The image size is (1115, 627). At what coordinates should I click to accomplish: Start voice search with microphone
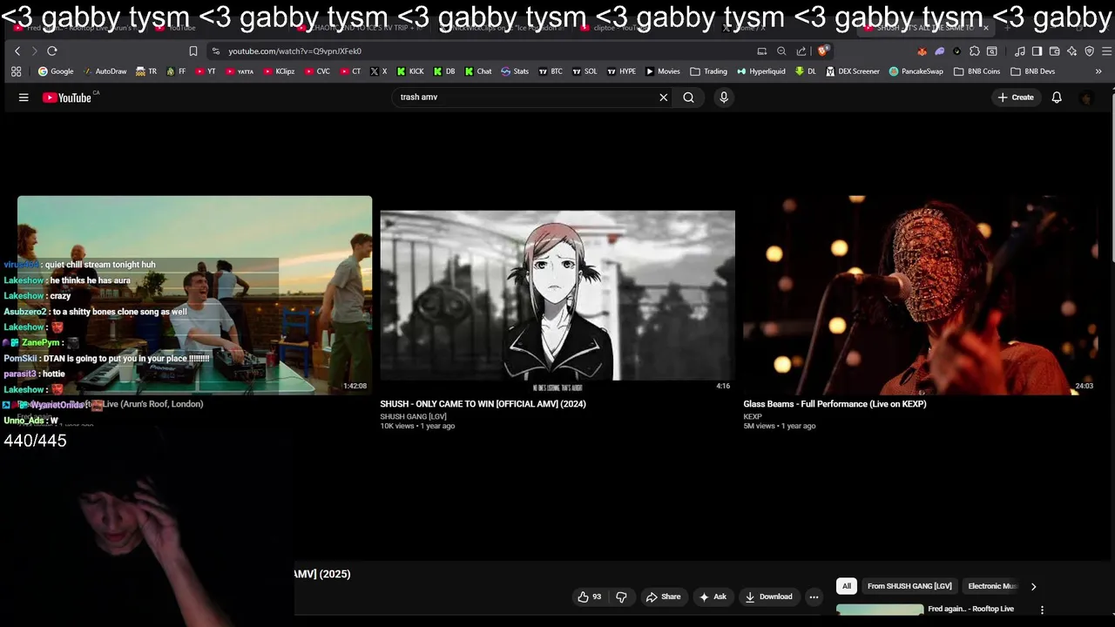click(x=723, y=98)
